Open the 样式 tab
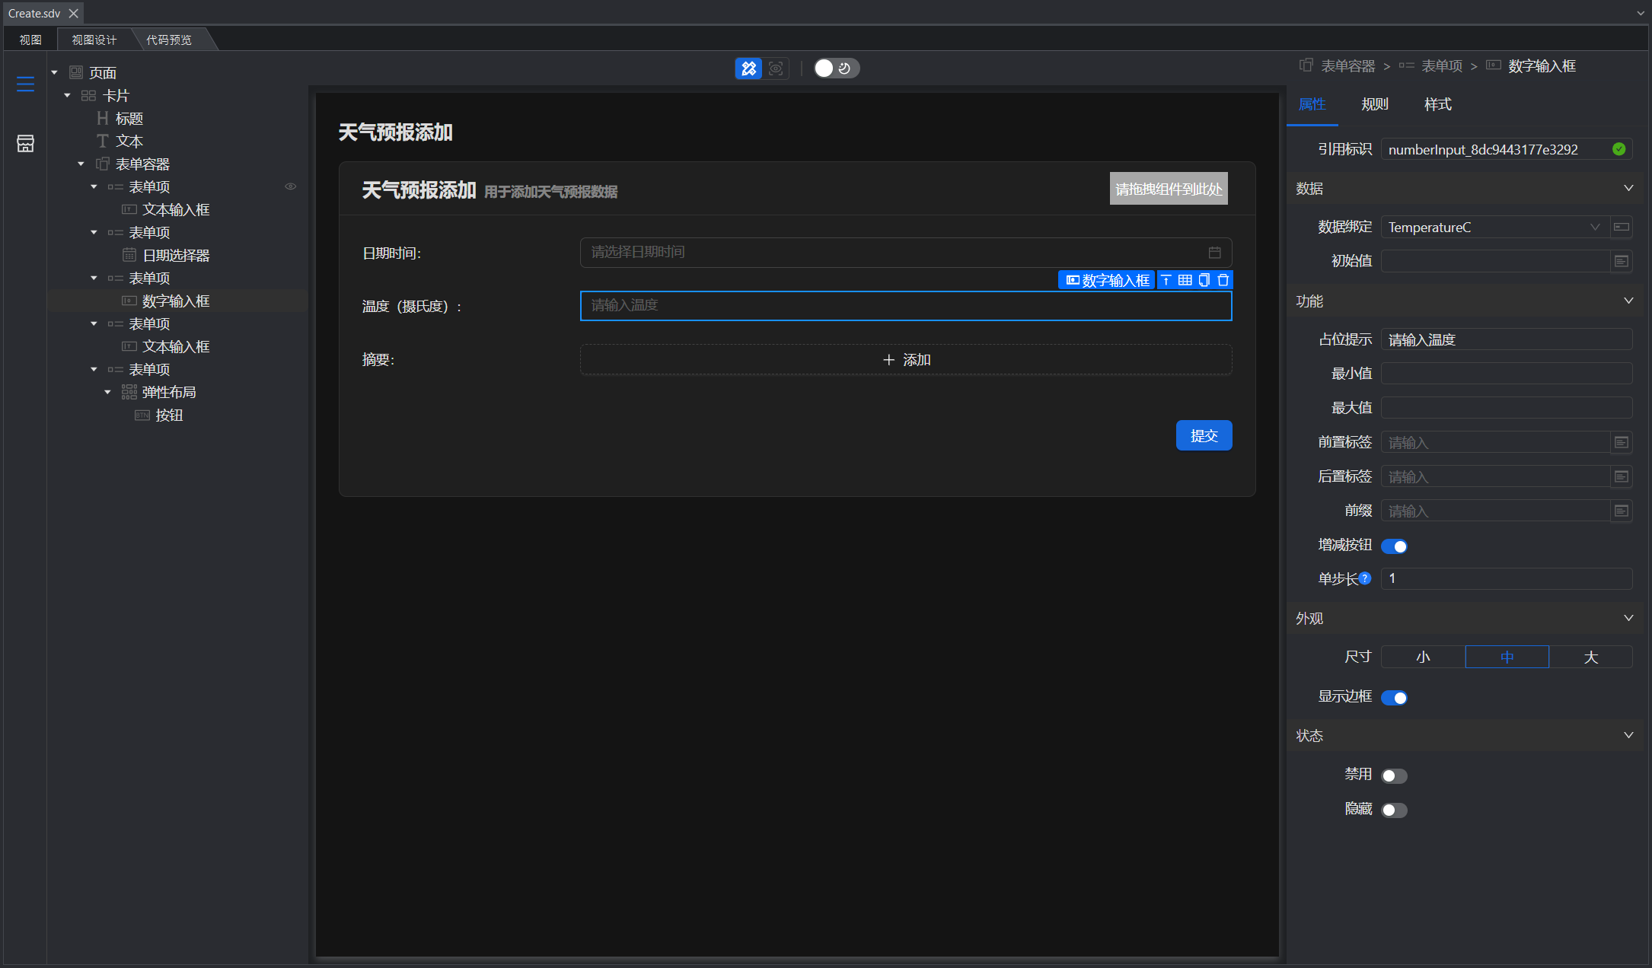Viewport: 1652px width, 968px height. pos(1438,104)
